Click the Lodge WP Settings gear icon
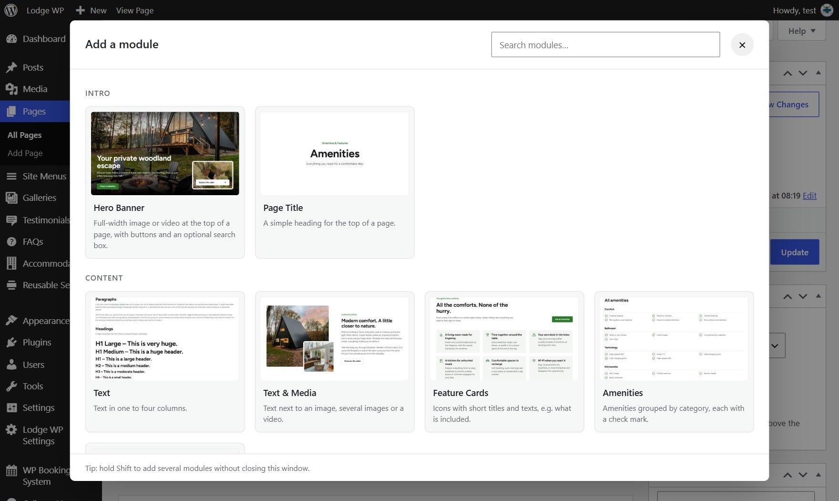The height and width of the screenshot is (501, 839). (11, 430)
